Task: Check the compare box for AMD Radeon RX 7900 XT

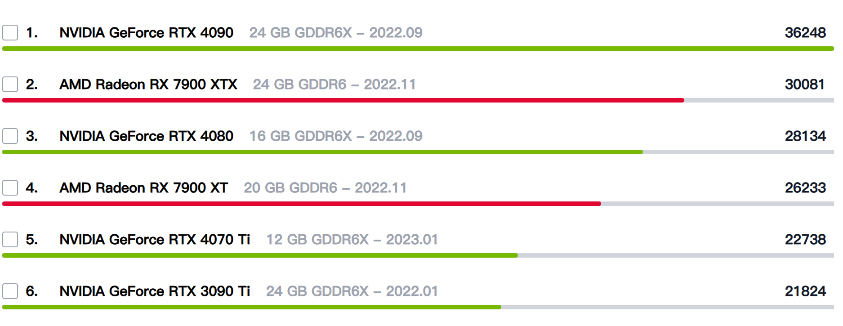Action: point(10,188)
